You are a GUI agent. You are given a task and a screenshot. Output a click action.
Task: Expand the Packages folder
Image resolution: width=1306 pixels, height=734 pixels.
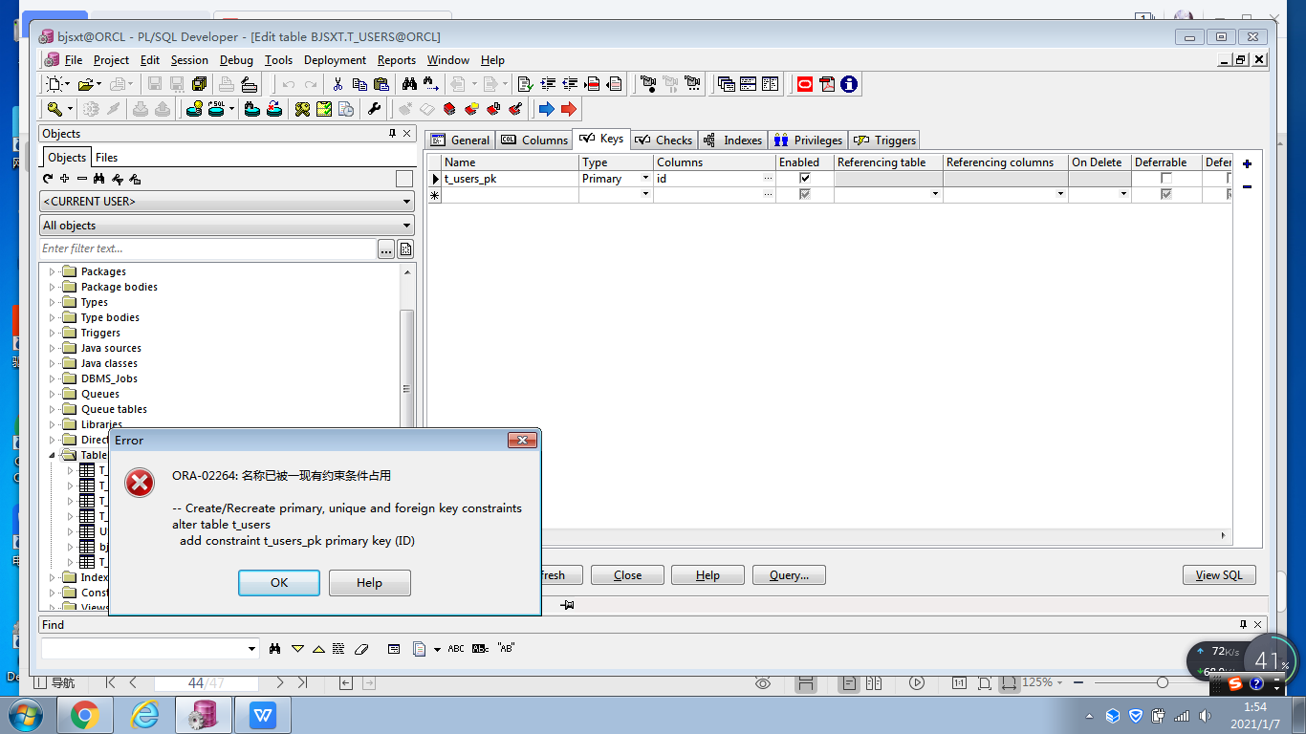click(53, 271)
